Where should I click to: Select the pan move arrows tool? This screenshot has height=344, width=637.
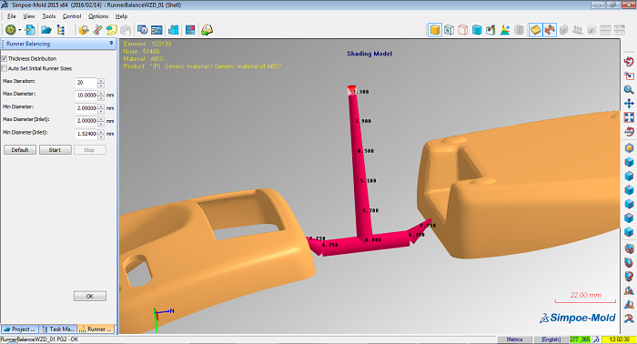click(x=629, y=103)
